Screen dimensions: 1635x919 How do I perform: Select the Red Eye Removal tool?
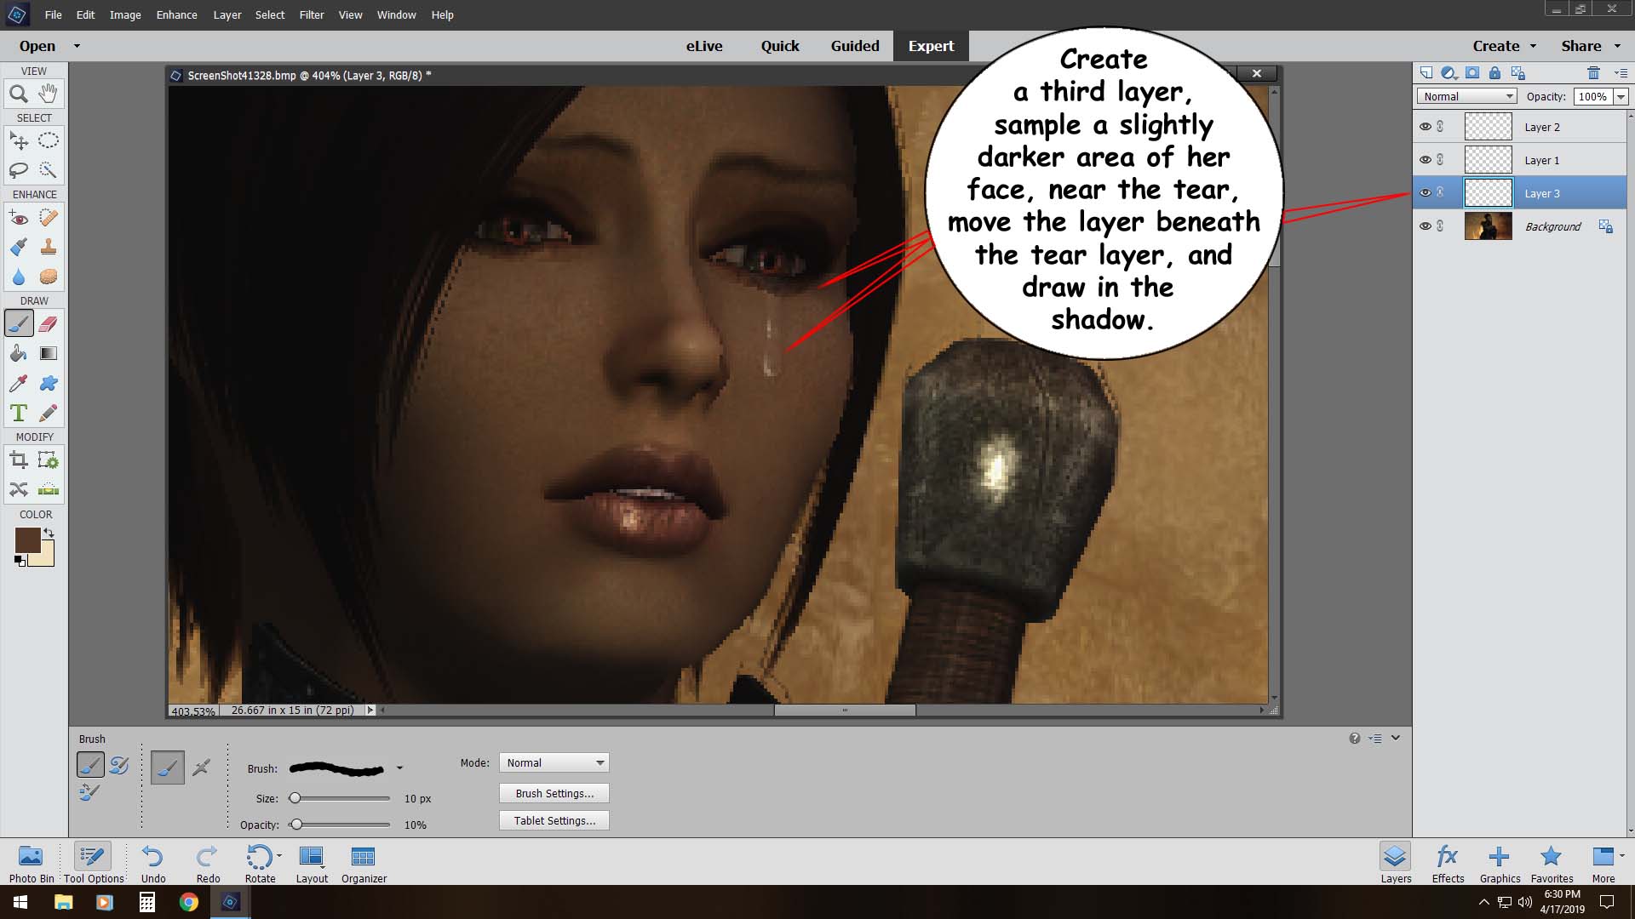(x=19, y=218)
